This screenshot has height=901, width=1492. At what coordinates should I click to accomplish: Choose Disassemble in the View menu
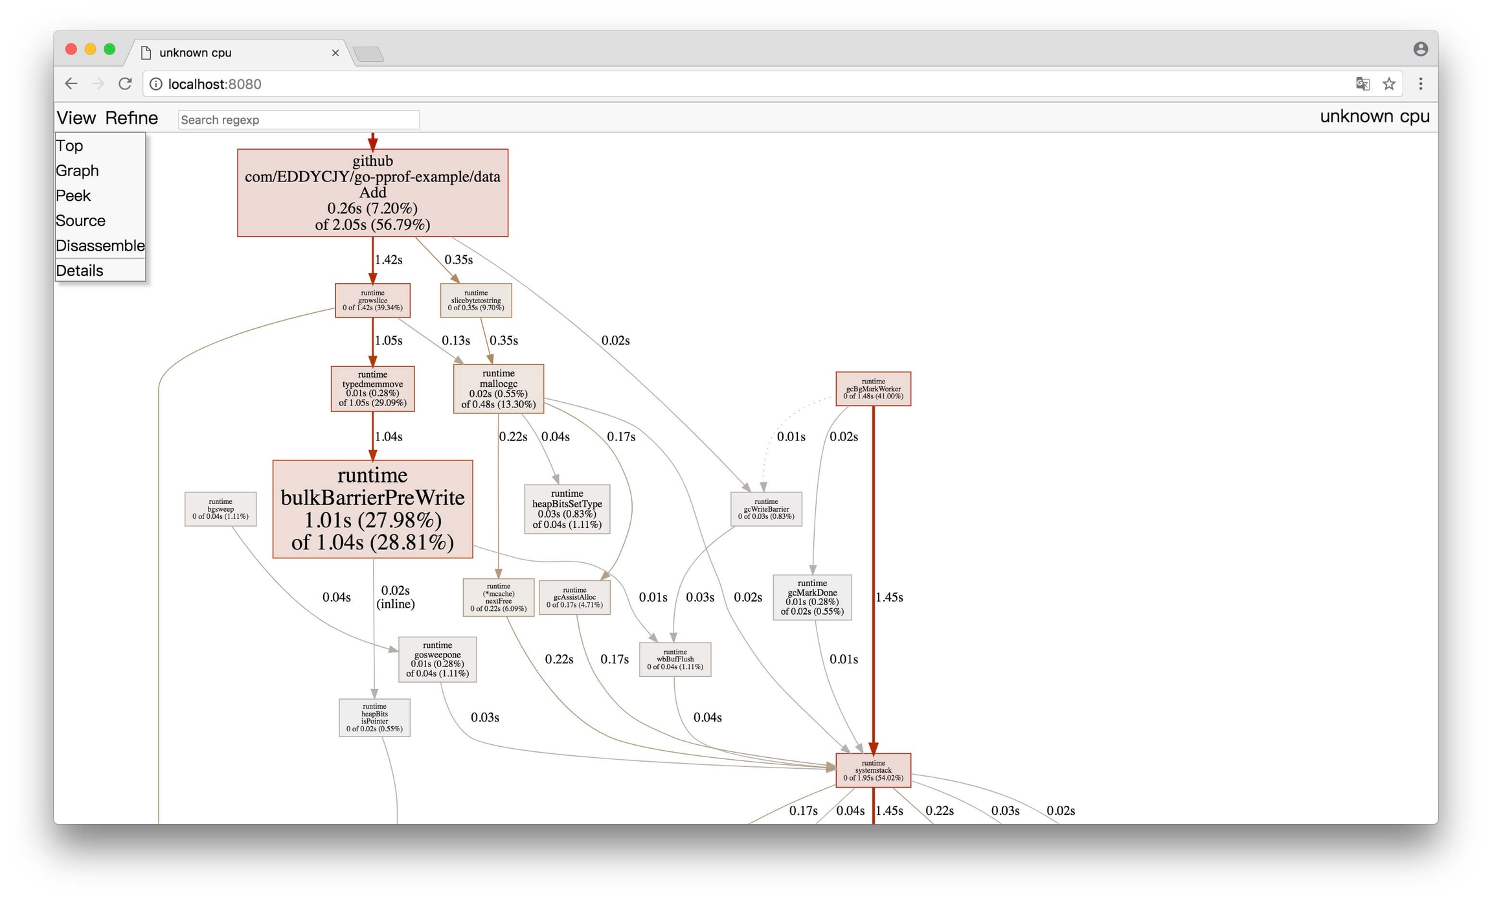[100, 245]
